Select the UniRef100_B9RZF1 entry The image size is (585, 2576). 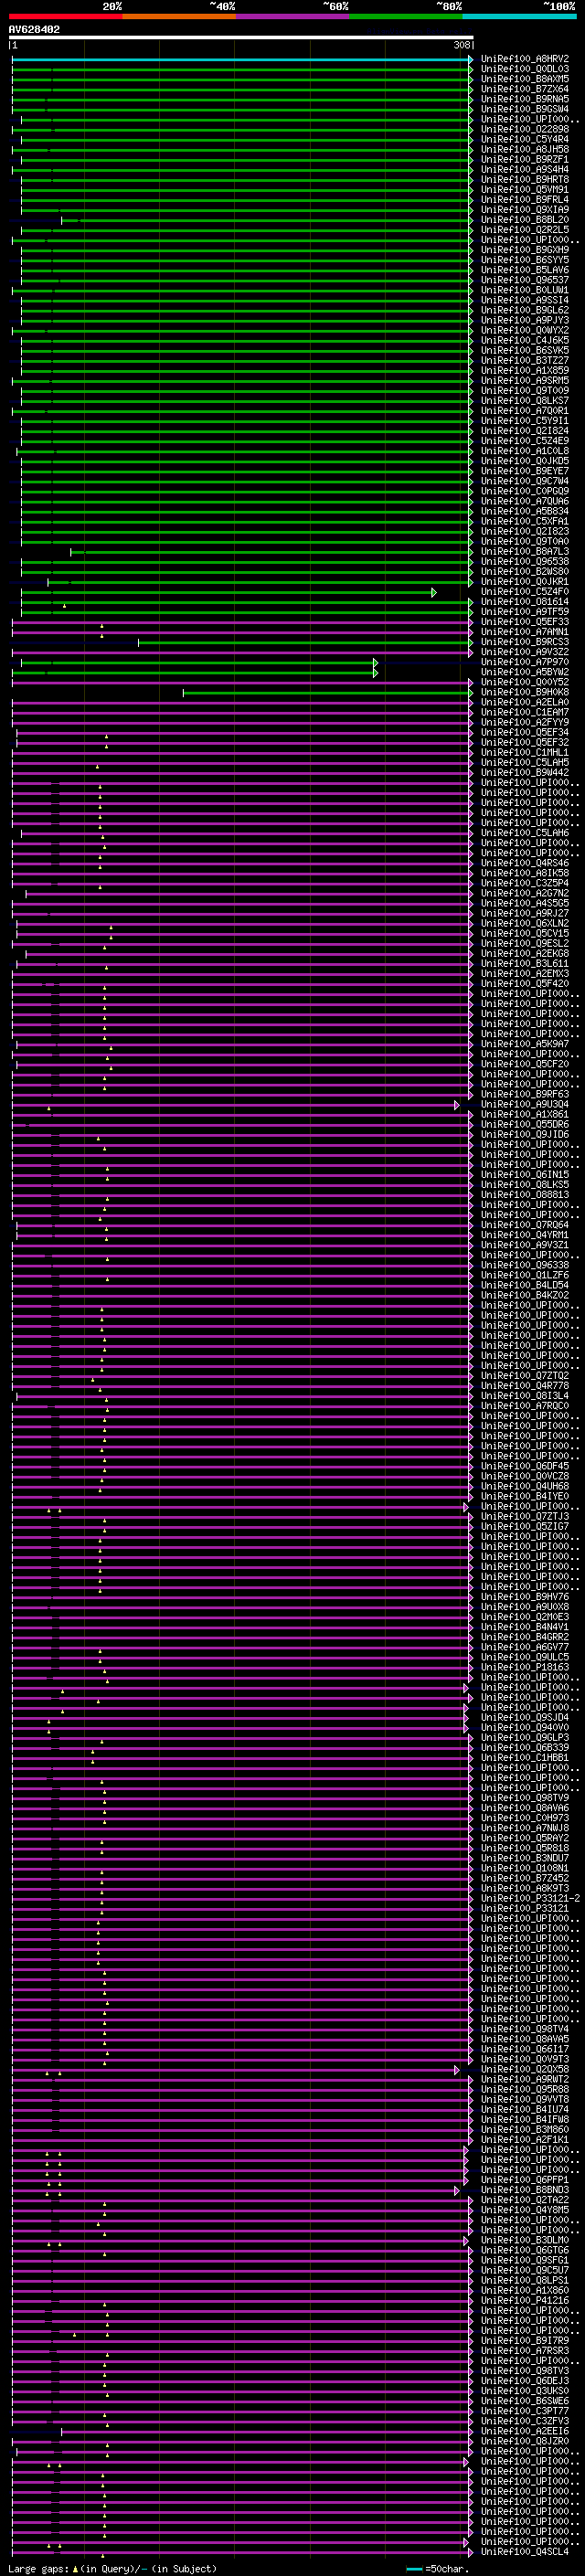(525, 159)
